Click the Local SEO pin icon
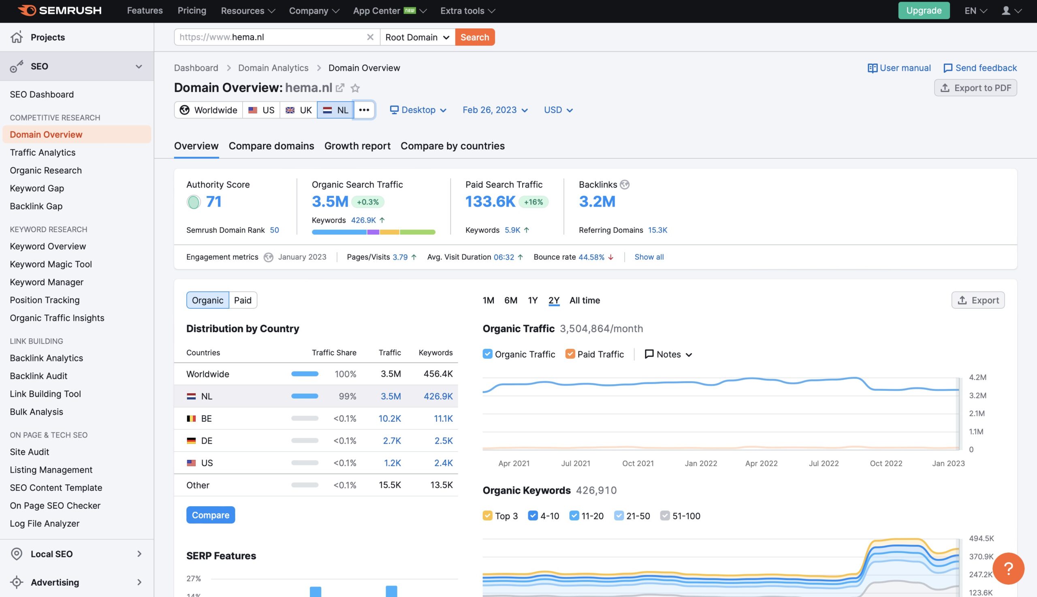This screenshot has height=597, width=1037. (16, 554)
